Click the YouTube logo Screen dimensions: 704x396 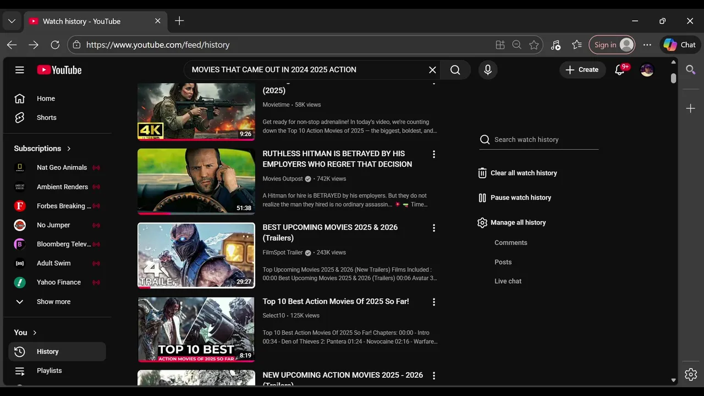(59, 70)
